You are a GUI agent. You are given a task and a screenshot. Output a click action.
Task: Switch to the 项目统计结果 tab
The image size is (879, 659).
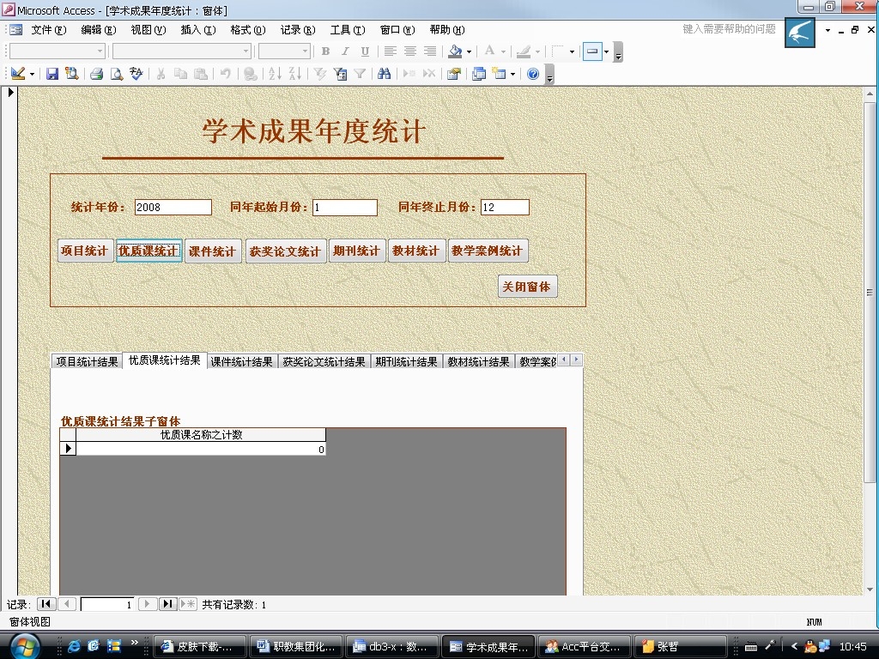(x=87, y=362)
